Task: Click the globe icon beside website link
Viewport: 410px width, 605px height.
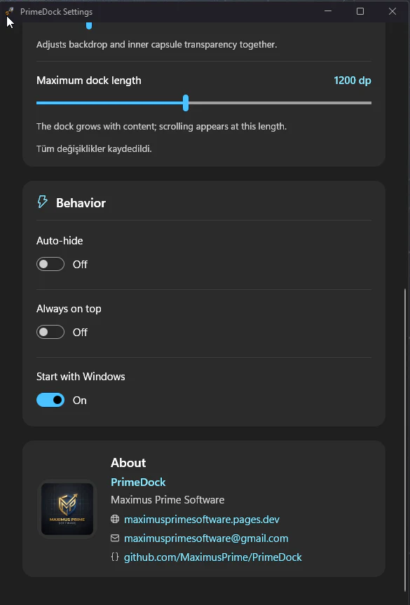Action: [x=115, y=519]
